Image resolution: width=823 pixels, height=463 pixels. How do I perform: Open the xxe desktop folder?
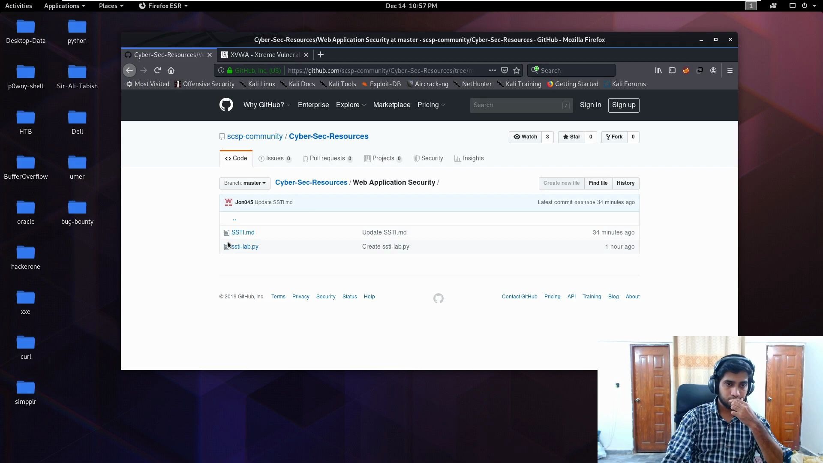pos(26,302)
